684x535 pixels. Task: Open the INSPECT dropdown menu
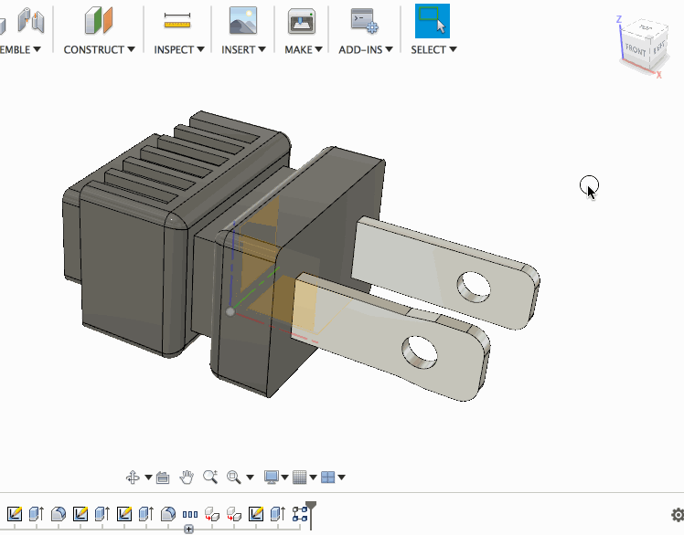(x=179, y=49)
